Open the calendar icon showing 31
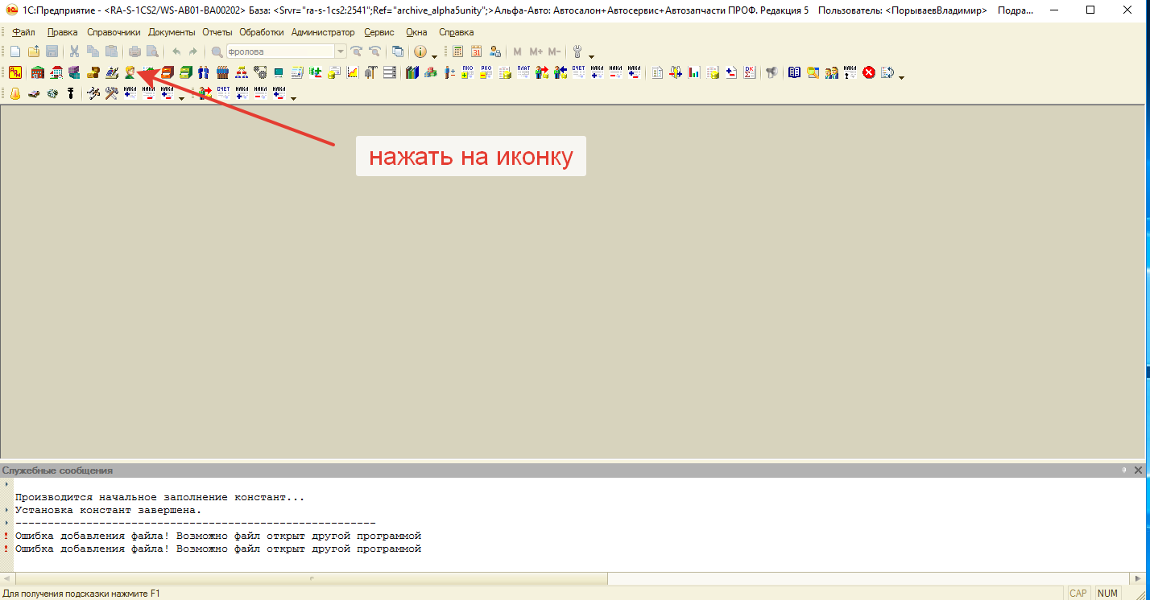The image size is (1150, 600). click(476, 51)
